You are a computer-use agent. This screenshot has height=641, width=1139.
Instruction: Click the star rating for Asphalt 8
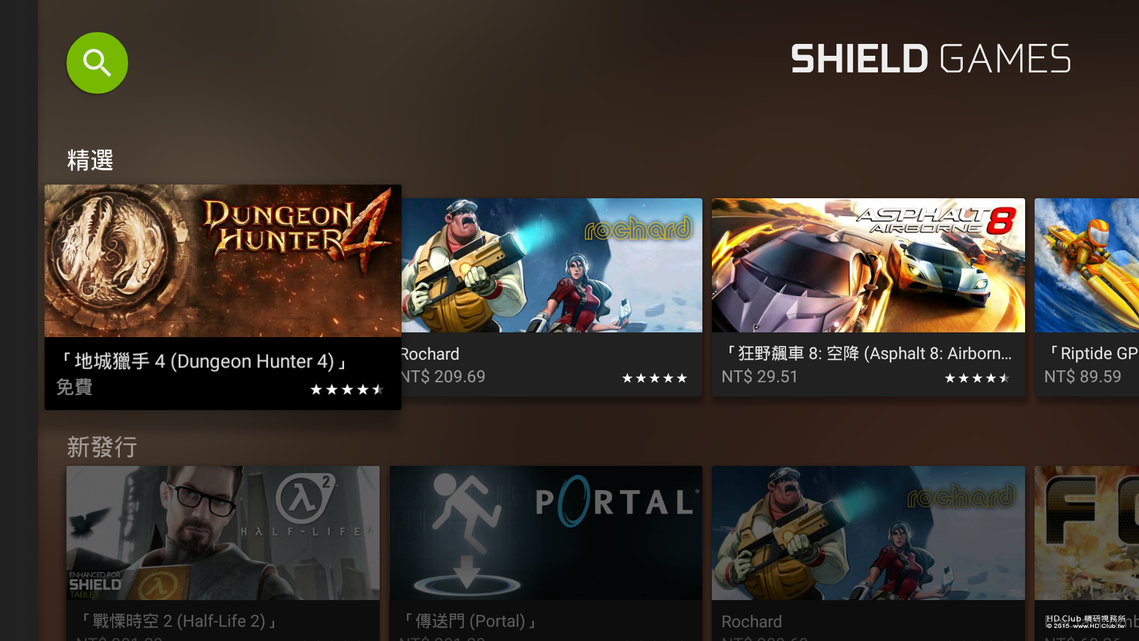[977, 378]
